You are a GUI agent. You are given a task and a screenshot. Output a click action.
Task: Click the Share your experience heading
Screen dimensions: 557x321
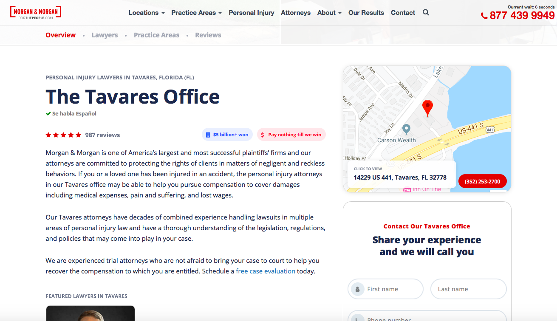(x=427, y=246)
